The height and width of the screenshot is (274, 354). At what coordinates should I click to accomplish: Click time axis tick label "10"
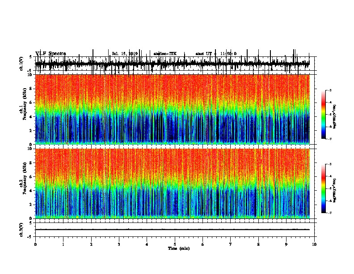(x=314, y=244)
